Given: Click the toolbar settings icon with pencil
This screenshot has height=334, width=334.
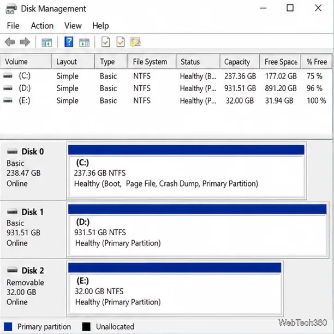Looking at the screenshot, I should pos(135,42).
